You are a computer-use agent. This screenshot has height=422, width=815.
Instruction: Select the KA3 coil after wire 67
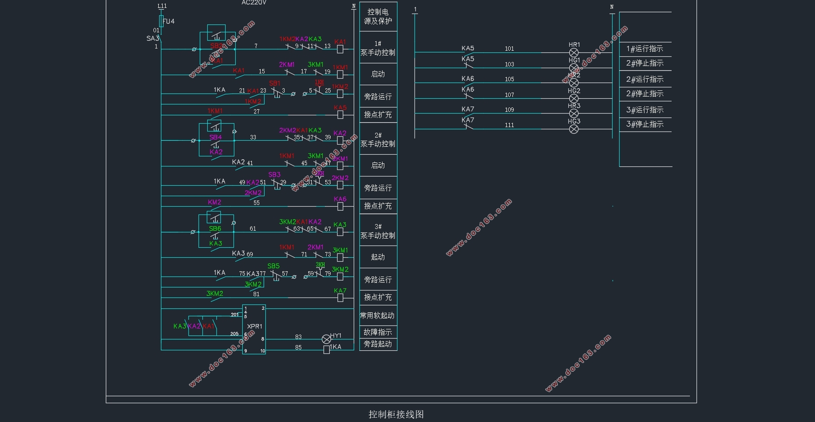340,232
